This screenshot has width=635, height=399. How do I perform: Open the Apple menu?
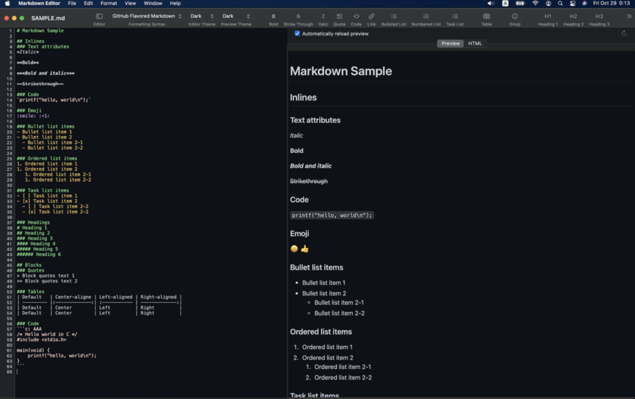pyautogui.click(x=7, y=3)
